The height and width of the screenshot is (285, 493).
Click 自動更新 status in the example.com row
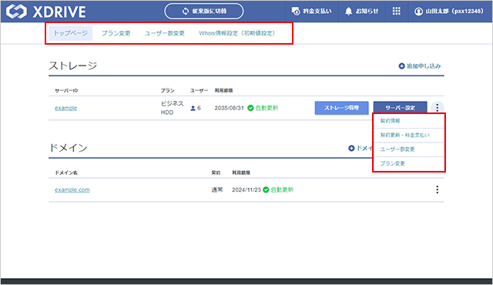pos(278,189)
